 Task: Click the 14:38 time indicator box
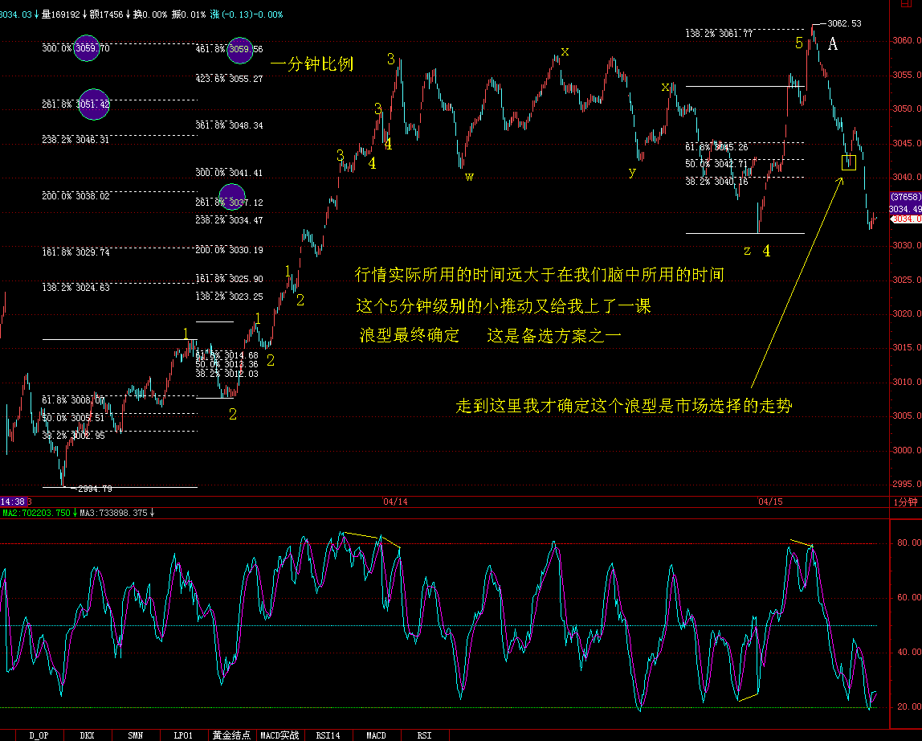[x=13, y=501]
